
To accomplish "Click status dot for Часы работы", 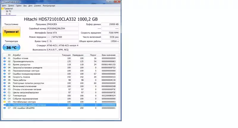I will tap(4, 80).
